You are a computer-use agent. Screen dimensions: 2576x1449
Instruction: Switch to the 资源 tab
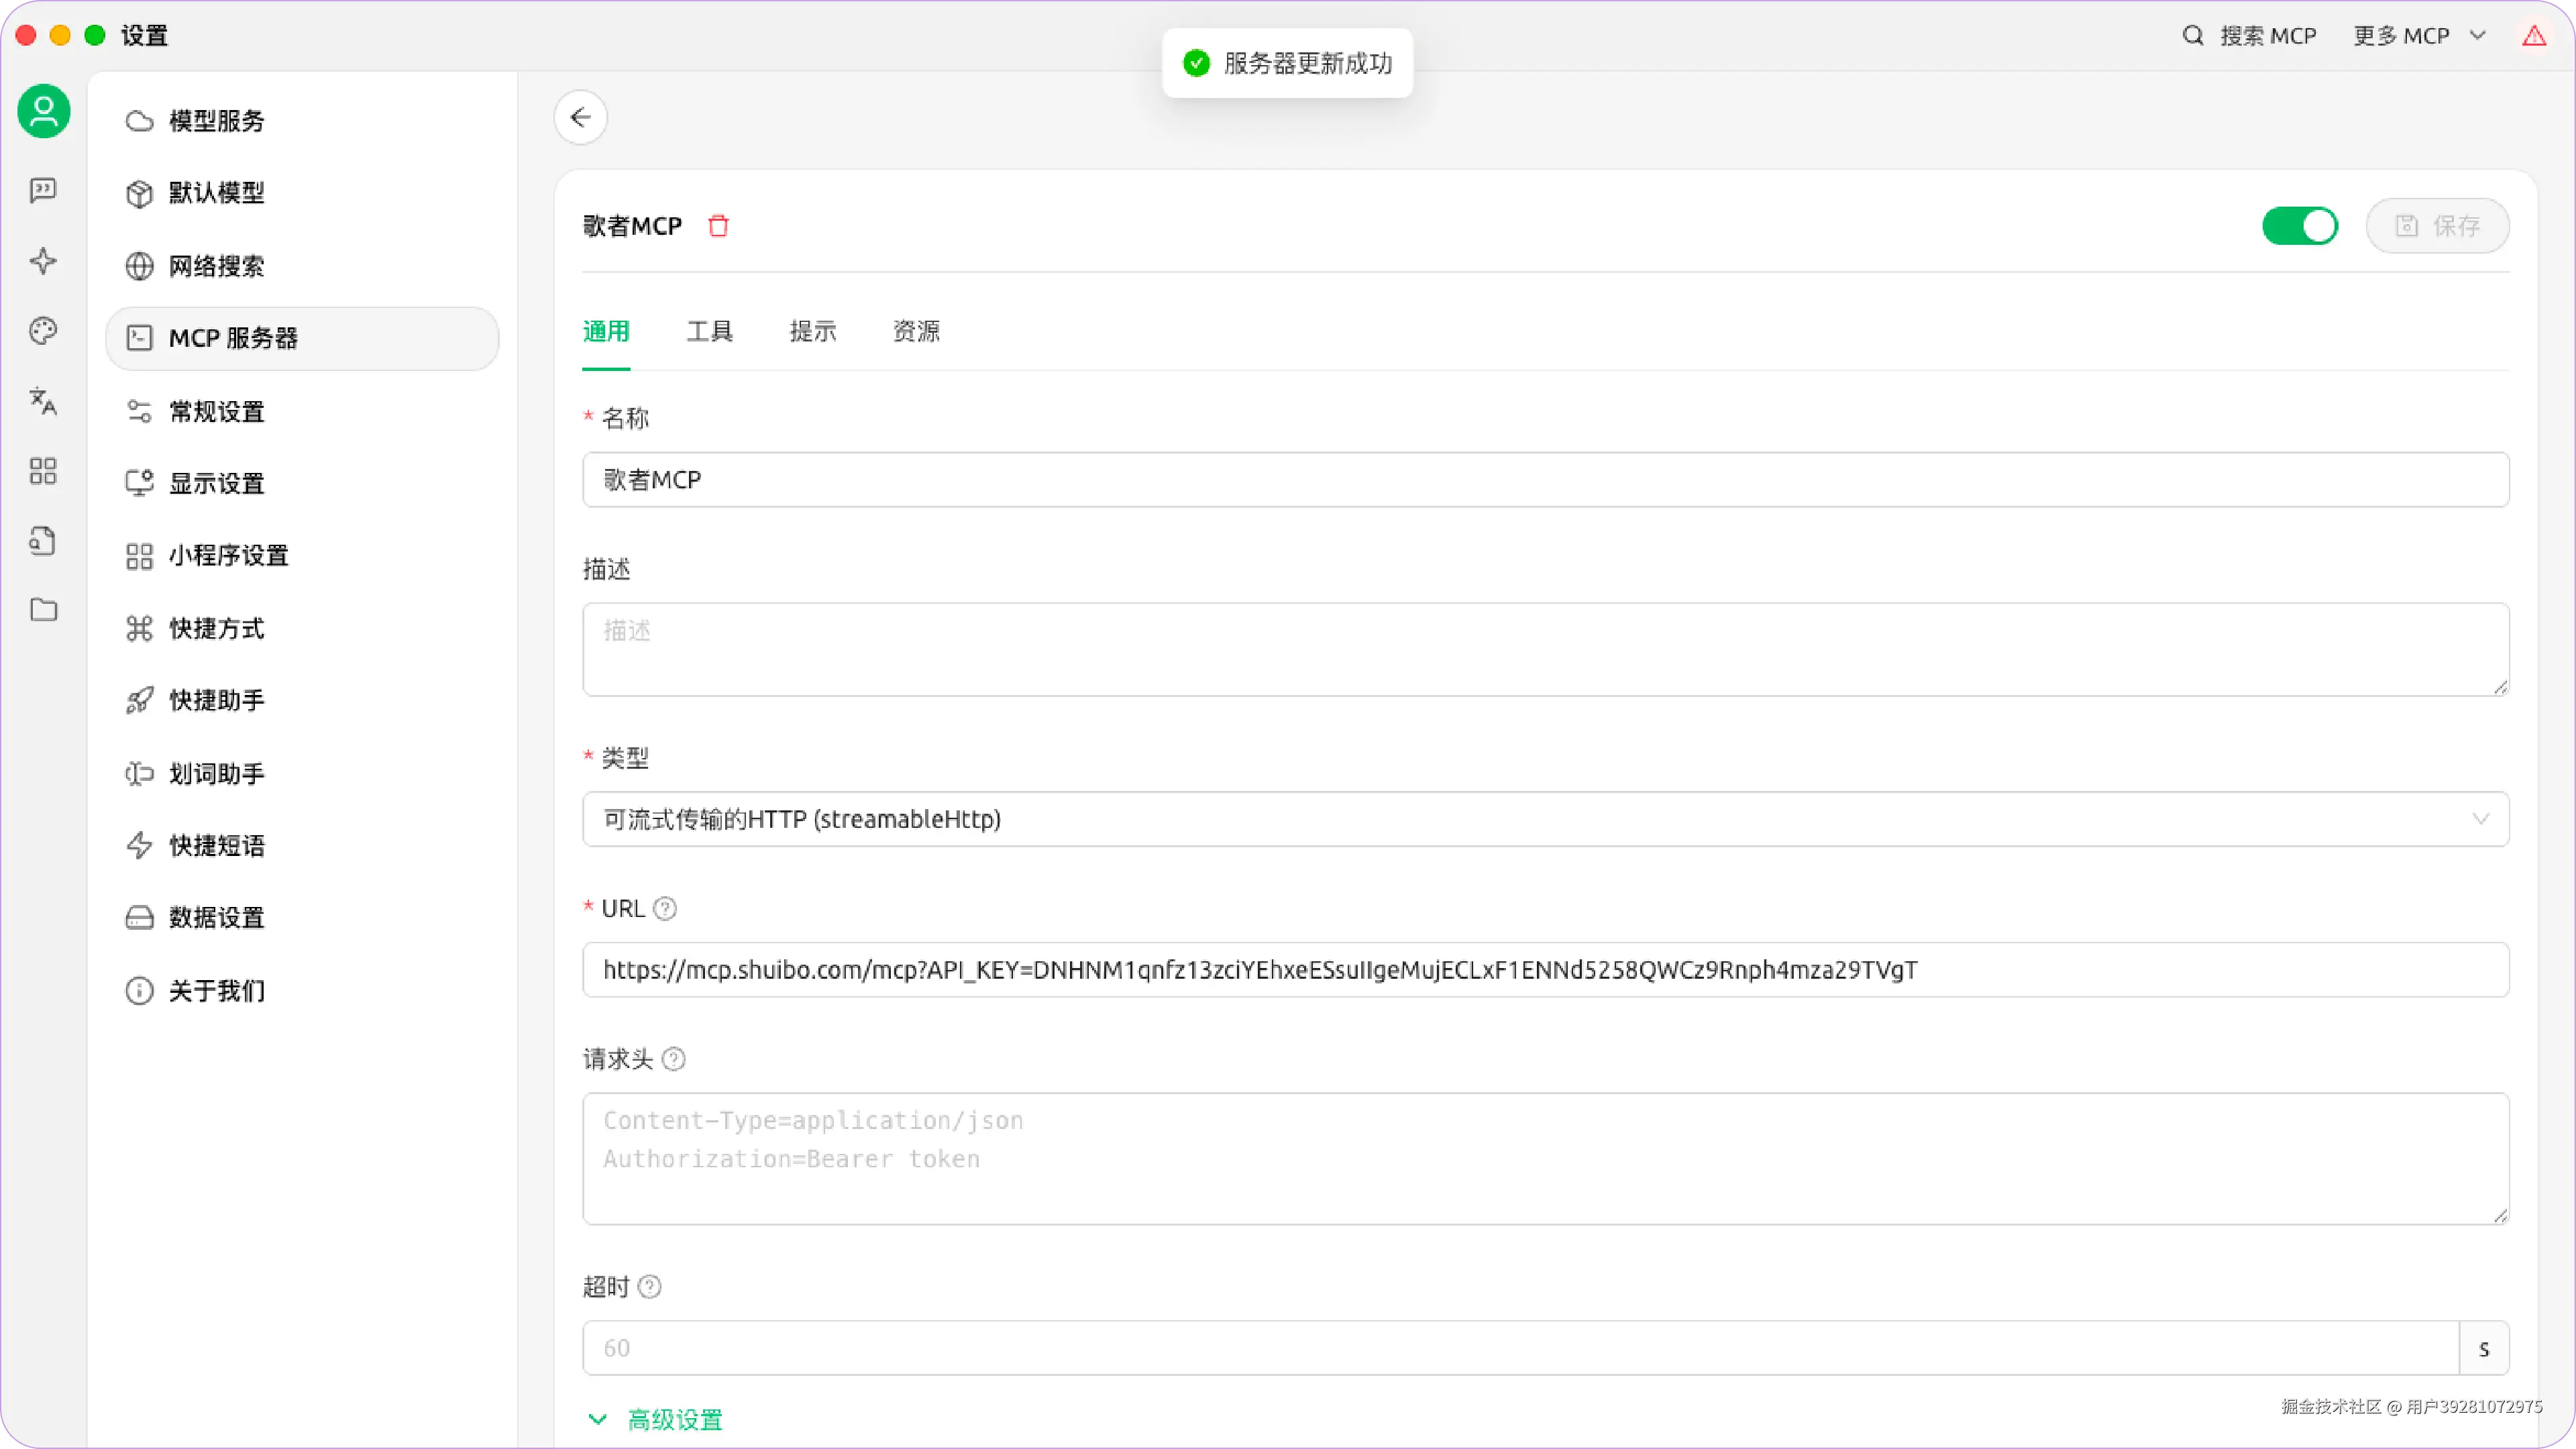(916, 331)
